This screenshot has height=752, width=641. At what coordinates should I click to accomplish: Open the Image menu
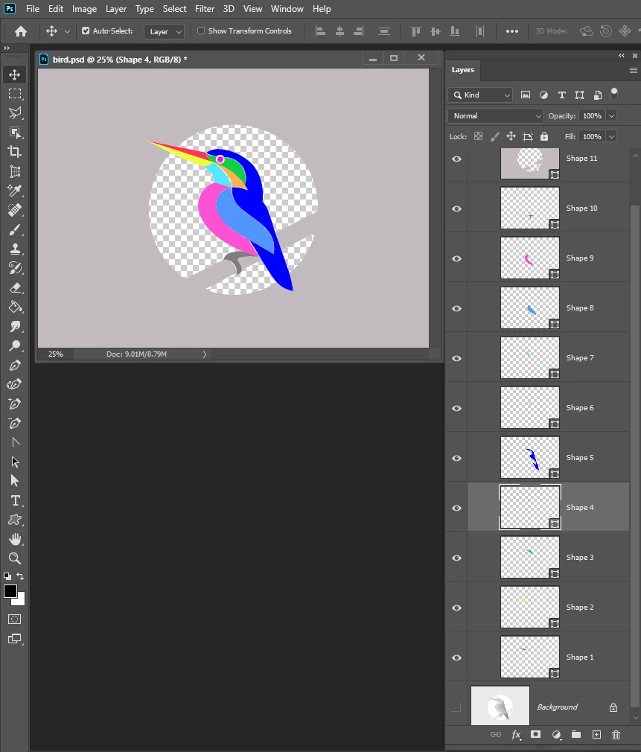[84, 9]
